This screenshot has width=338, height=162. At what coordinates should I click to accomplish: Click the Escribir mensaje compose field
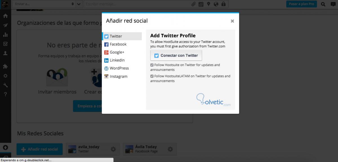(137, 4)
